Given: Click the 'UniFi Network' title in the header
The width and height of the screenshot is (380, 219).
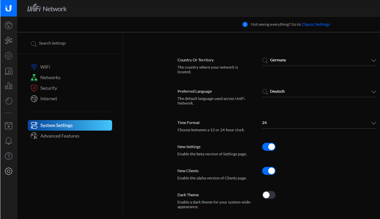Looking at the screenshot, I should coord(47,8).
